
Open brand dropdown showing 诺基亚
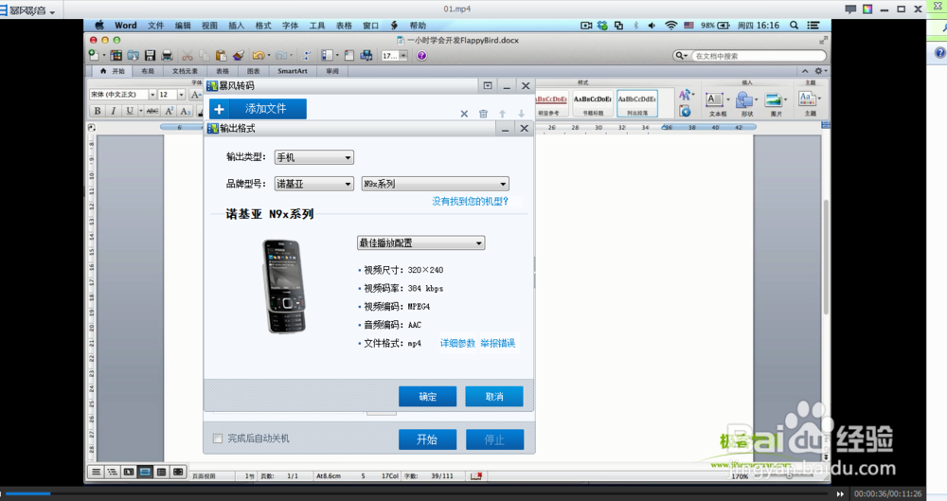coord(314,184)
